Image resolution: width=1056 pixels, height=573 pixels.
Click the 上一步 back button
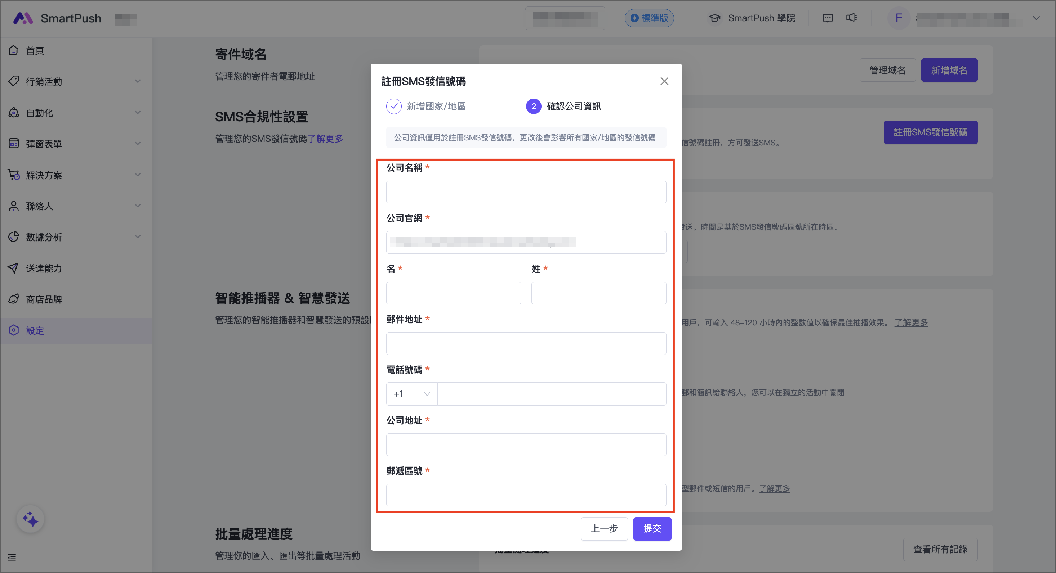(604, 528)
